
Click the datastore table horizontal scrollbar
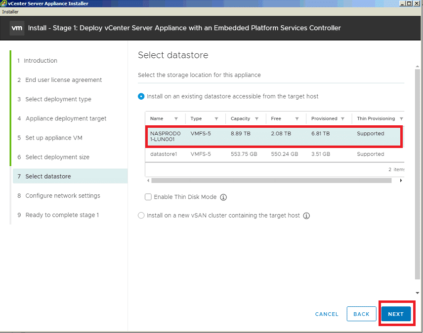coord(271,181)
